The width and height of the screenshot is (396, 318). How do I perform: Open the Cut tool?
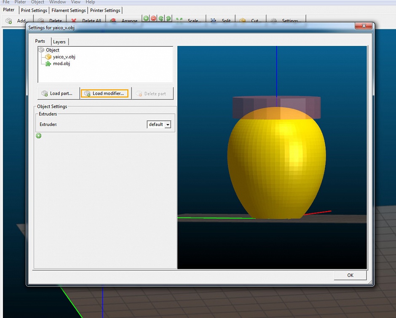click(252, 20)
